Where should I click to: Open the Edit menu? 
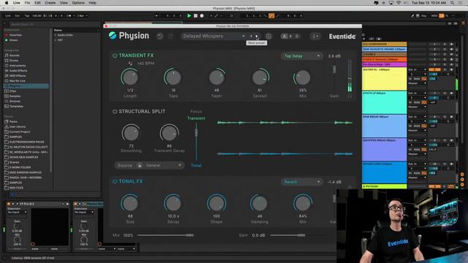37,3
